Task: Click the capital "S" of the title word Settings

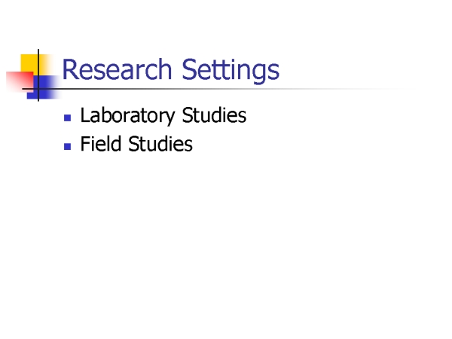Action: click(x=191, y=69)
